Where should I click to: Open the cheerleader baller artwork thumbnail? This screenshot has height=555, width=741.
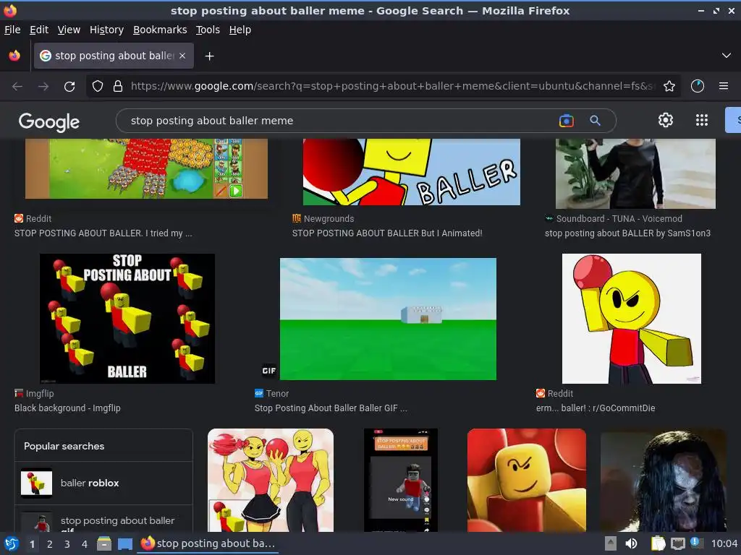point(271,480)
